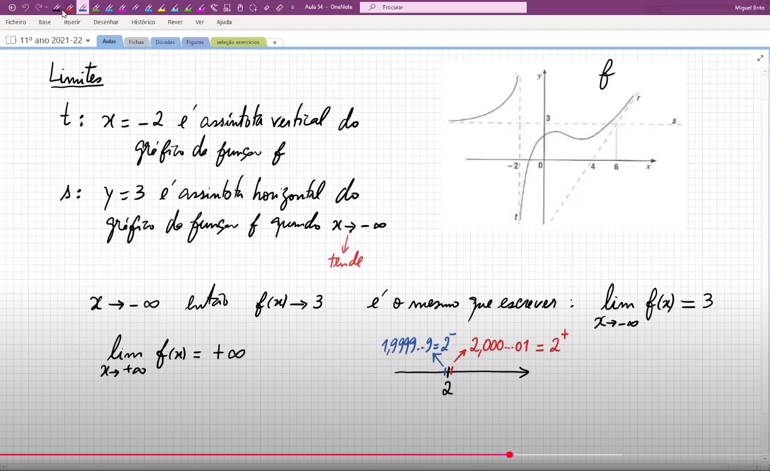This screenshot has height=471, width=770.
Task: Click the Redo arrow icon
Action: [x=38, y=8]
